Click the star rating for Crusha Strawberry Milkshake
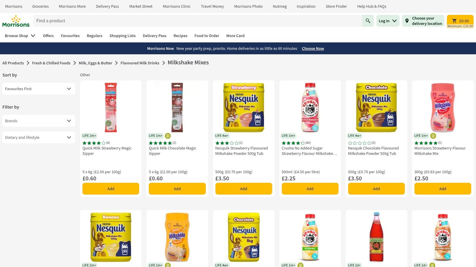The height and width of the screenshot is (267, 476). point(293,143)
